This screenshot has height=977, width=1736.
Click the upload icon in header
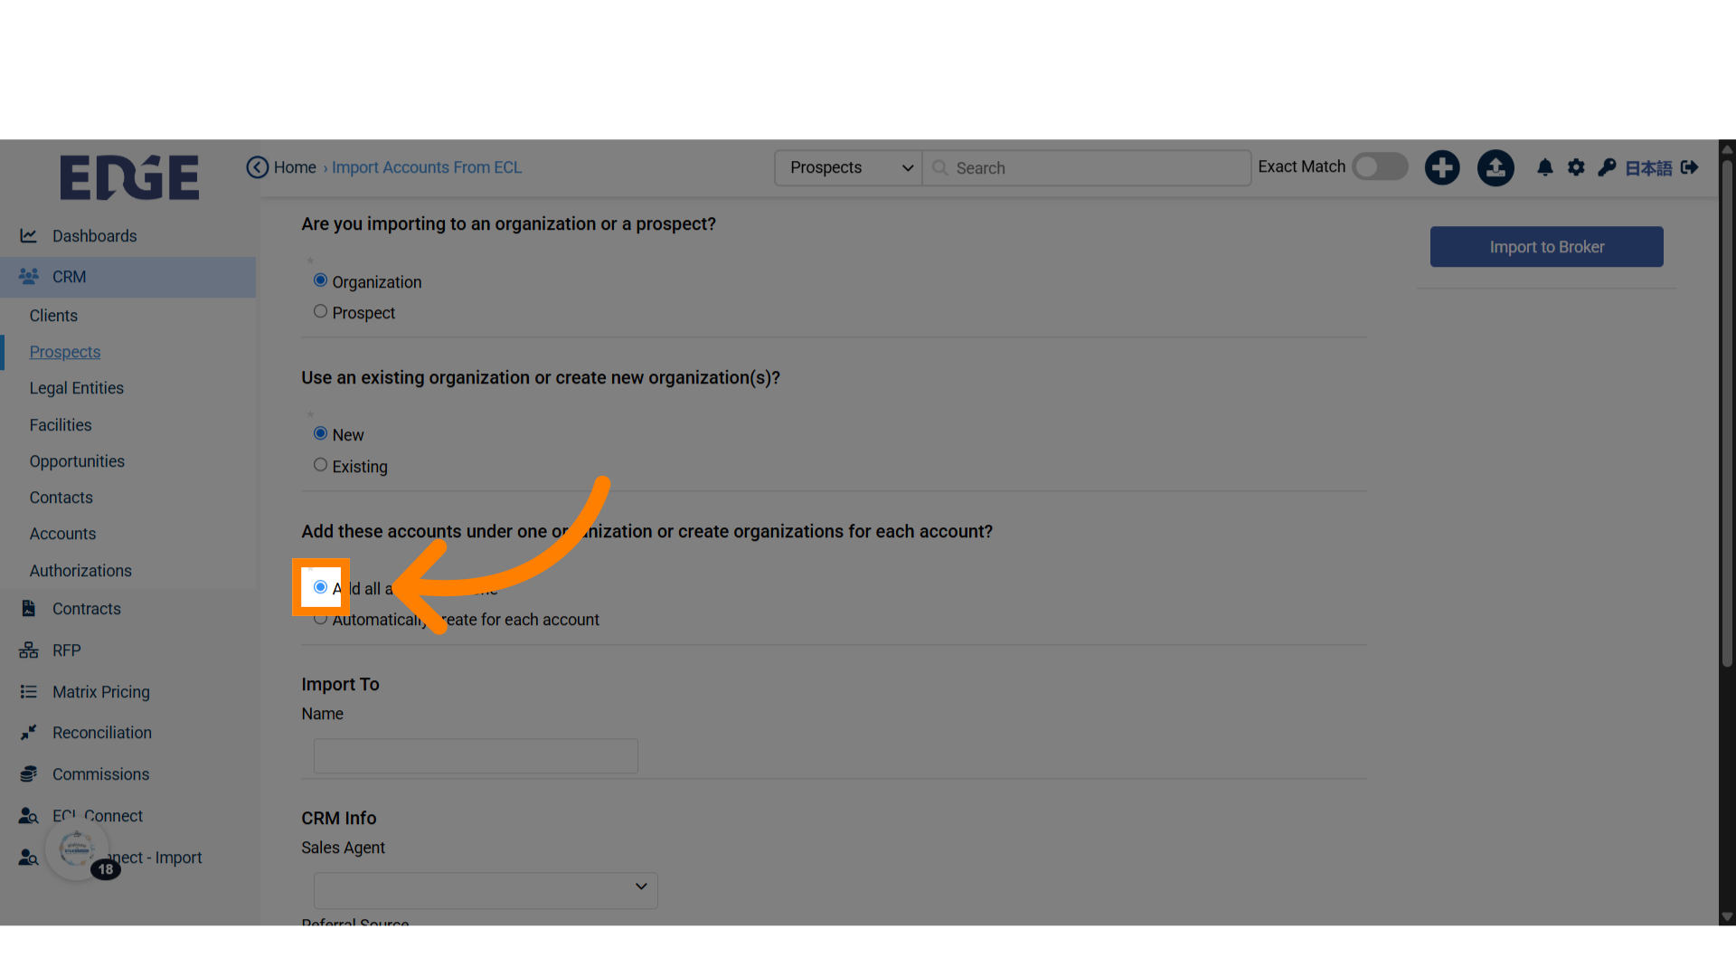[x=1495, y=167]
